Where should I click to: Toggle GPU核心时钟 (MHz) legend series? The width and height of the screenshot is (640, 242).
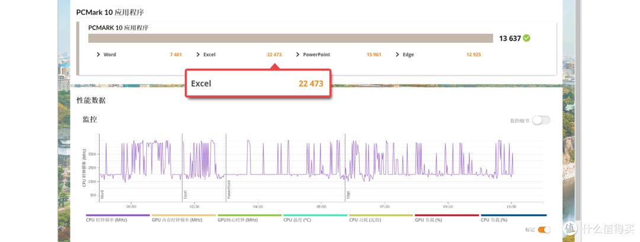pyautogui.click(x=249, y=218)
